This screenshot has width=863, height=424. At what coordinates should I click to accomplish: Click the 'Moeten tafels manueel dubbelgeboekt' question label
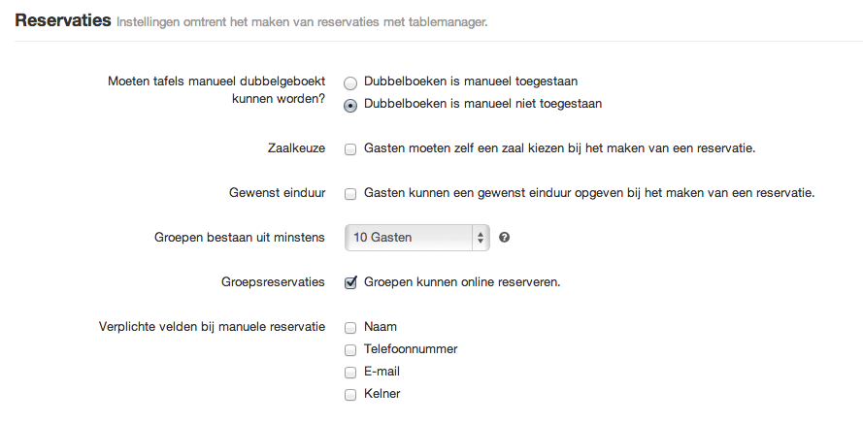[216, 82]
